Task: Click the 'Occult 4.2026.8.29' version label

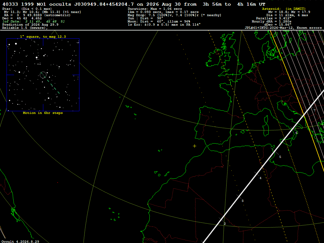Action: pos(20,241)
